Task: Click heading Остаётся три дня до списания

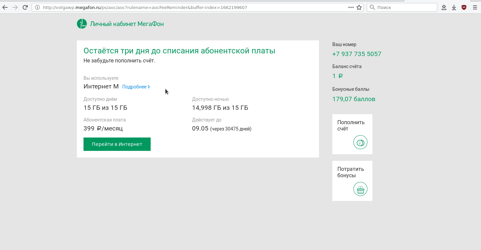Action: [x=179, y=51]
